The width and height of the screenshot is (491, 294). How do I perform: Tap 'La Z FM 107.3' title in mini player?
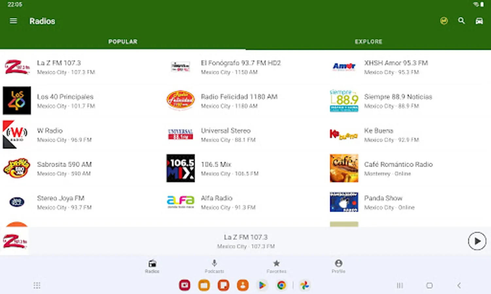[x=246, y=237]
